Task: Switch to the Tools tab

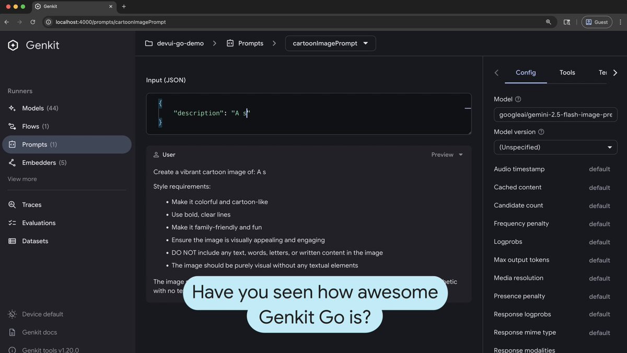Action: pyautogui.click(x=567, y=73)
